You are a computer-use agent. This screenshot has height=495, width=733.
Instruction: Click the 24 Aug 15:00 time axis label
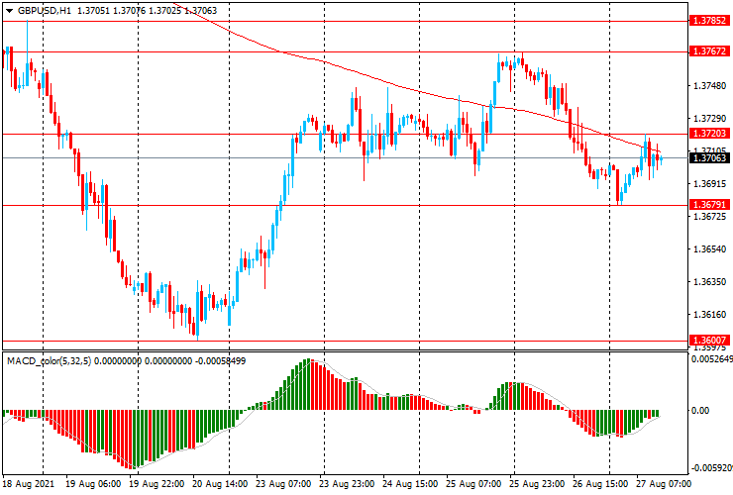click(410, 483)
